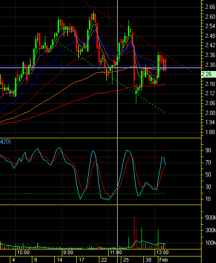Click the highlighted current price label 2.26
Image resolution: width=216 pixels, height=263 pixels.
pos(209,74)
